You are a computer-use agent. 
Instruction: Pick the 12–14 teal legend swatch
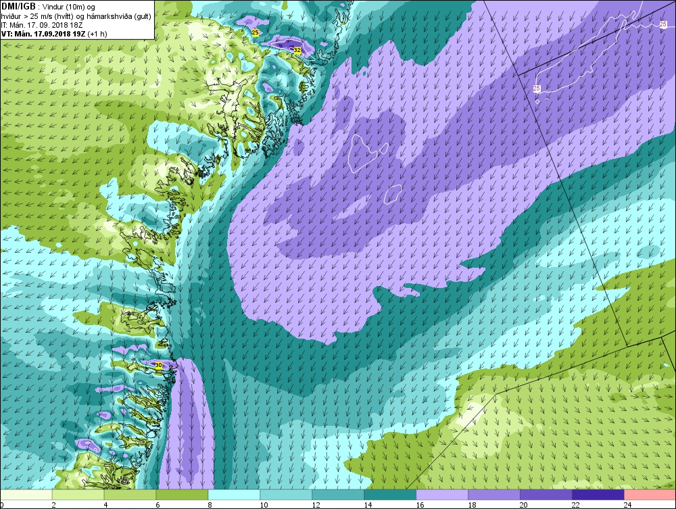click(x=338, y=495)
